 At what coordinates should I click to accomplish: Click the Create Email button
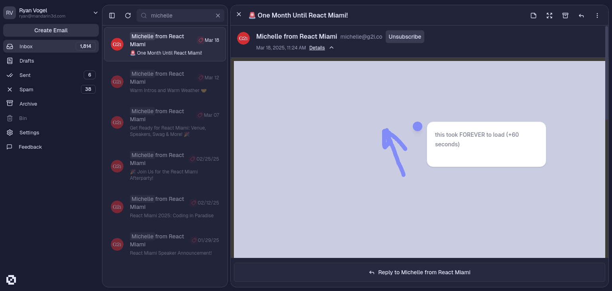(51, 30)
